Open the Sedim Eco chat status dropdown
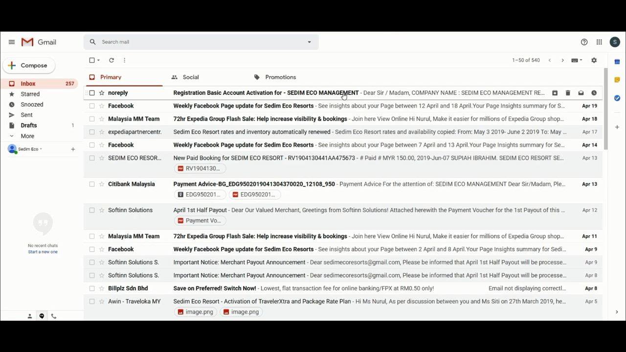The image size is (626, 352). click(x=41, y=149)
